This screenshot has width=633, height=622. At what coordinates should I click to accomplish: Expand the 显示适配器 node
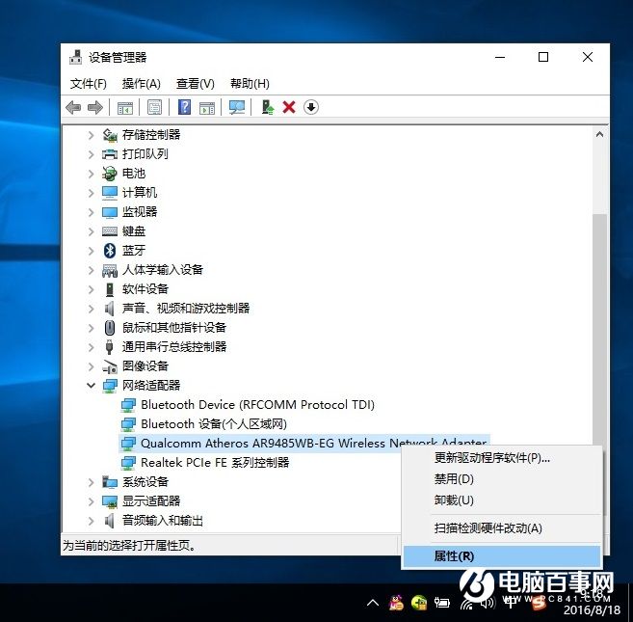pyautogui.click(x=92, y=501)
